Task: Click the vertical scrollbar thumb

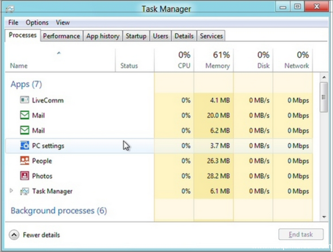Action: click(324, 97)
